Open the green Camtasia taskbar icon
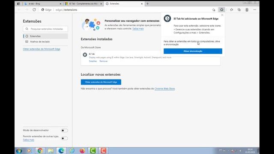 93,151
